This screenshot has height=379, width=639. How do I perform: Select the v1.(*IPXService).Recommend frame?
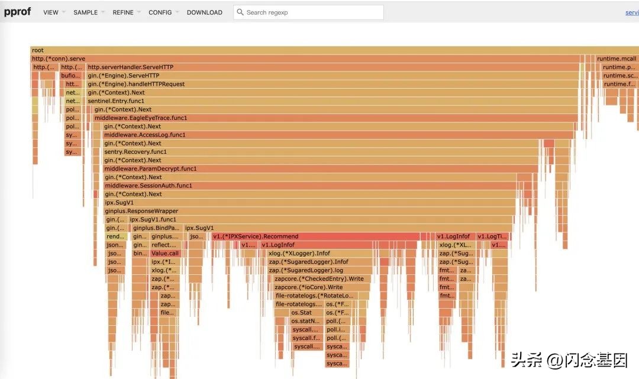point(315,237)
